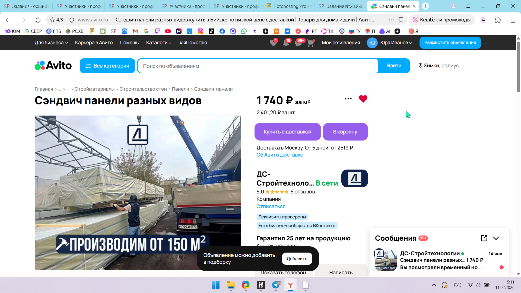Image resolution: width=521 pixels, height=293 pixels.
Task: Click the favorites heart icon in header
Action: pos(273,43)
